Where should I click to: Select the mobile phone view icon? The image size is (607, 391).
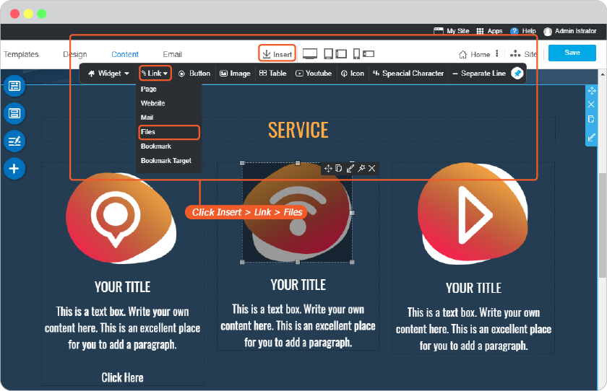[x=356, y=53]
